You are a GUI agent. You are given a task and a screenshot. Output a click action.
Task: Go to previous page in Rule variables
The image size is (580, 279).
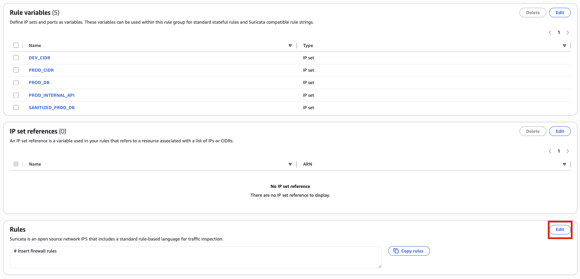(x=550, y=32)
